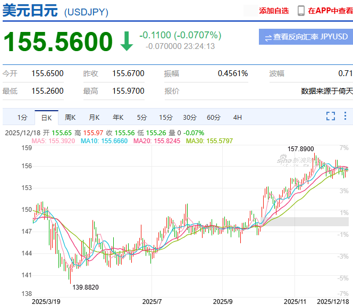This screenshot has width=353, height=305.
Task: Click the green down arrow beside price
Action: pyautogui.click(x=127, y=41)
